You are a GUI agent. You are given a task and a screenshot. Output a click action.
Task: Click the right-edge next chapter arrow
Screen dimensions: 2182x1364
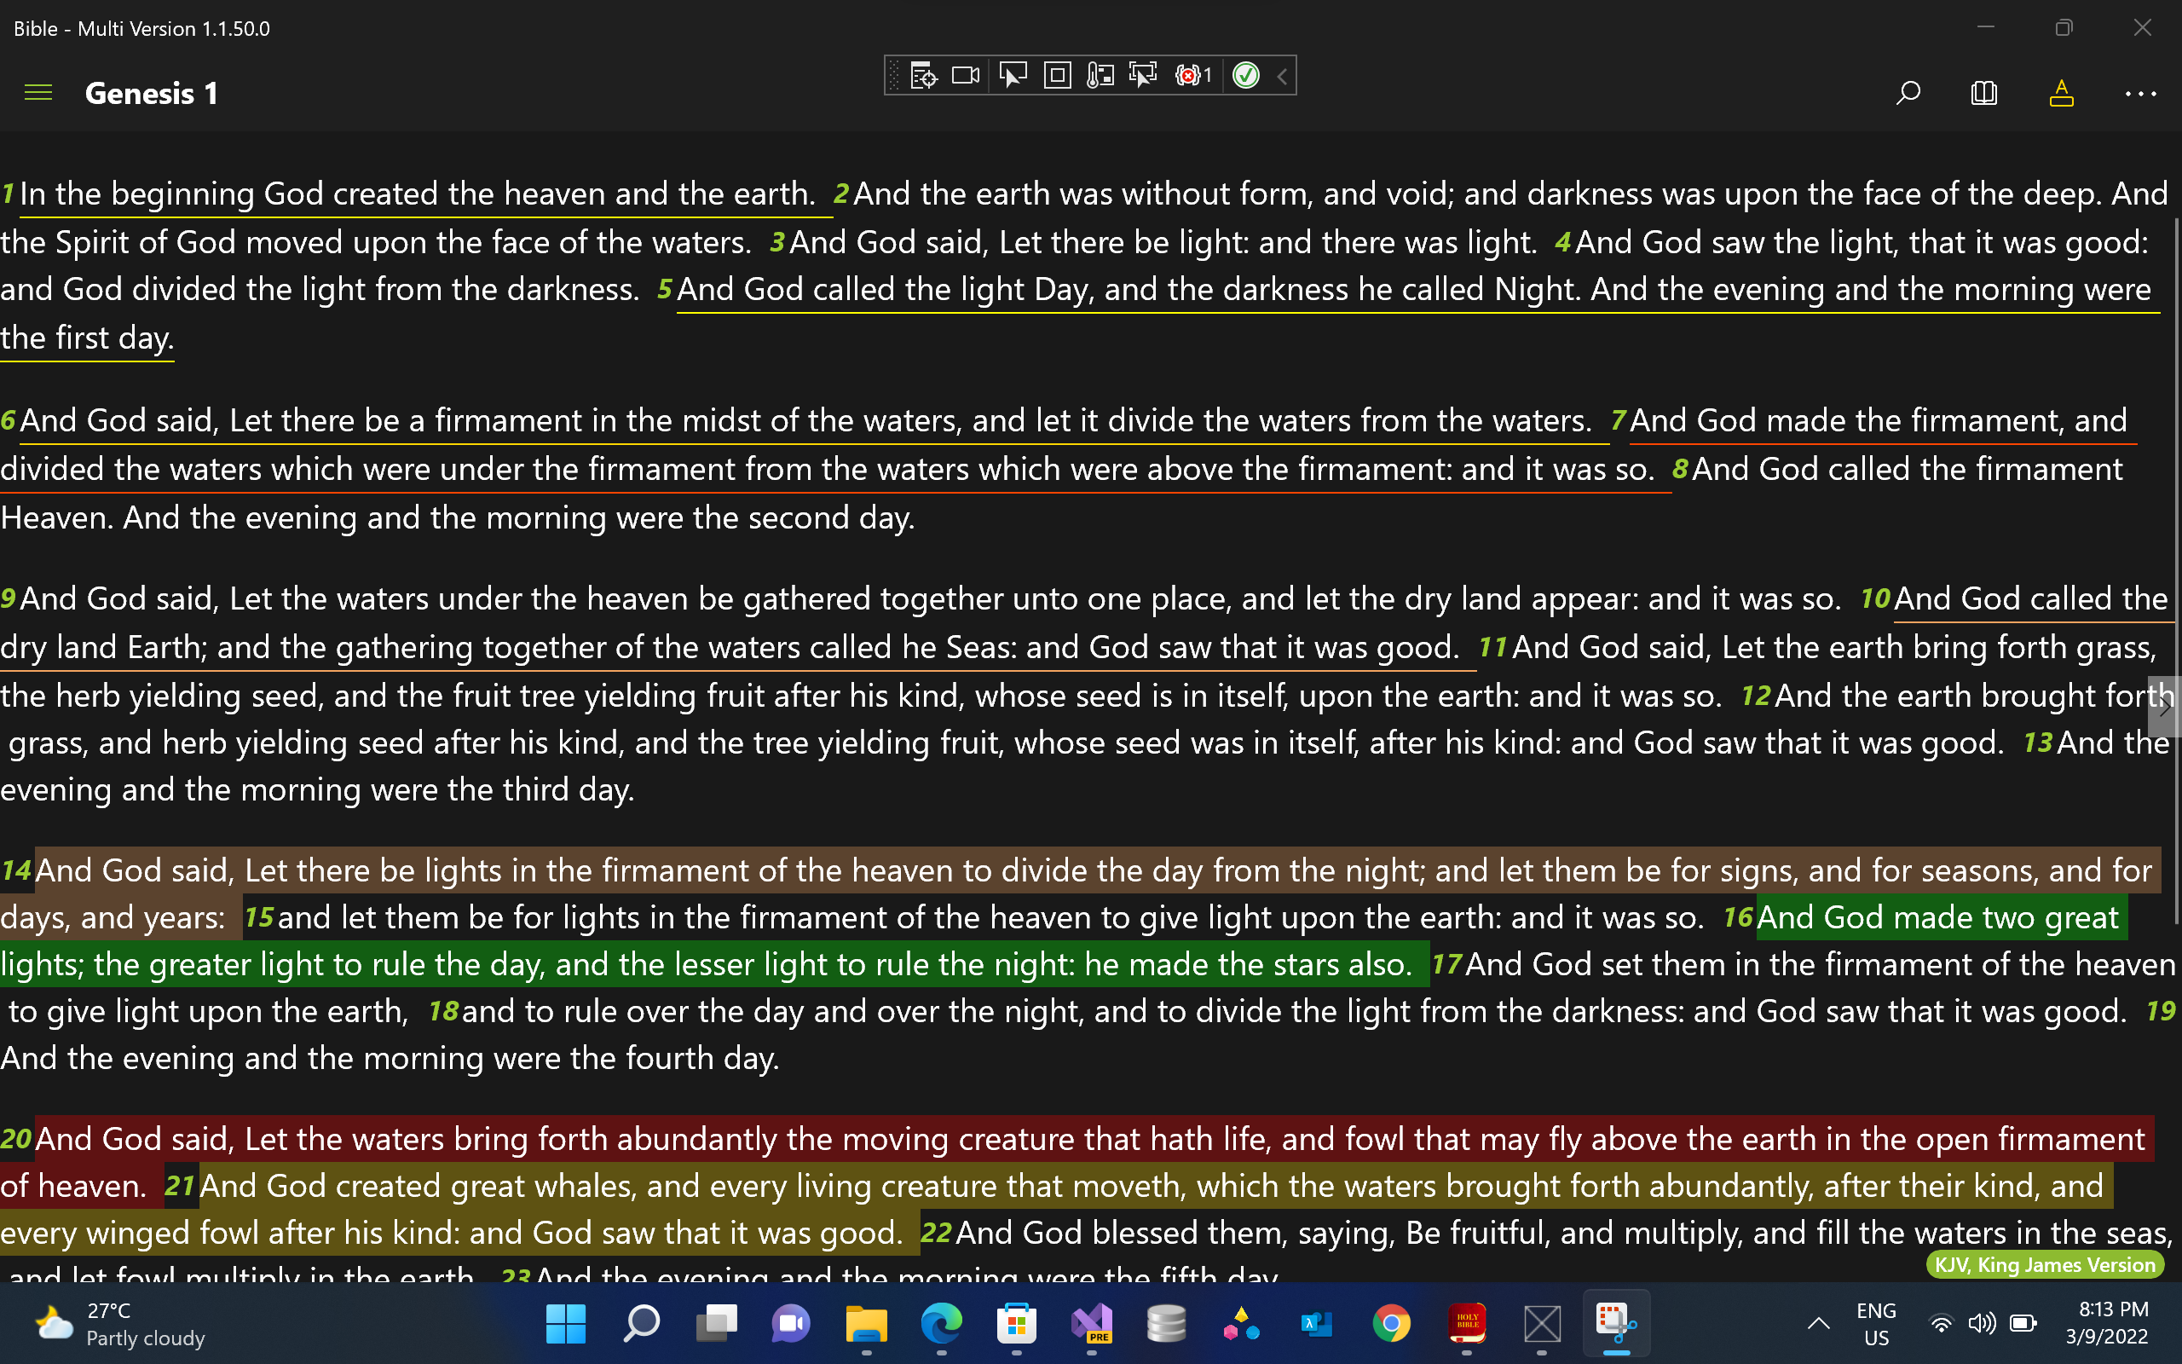tap(2166, 707)
